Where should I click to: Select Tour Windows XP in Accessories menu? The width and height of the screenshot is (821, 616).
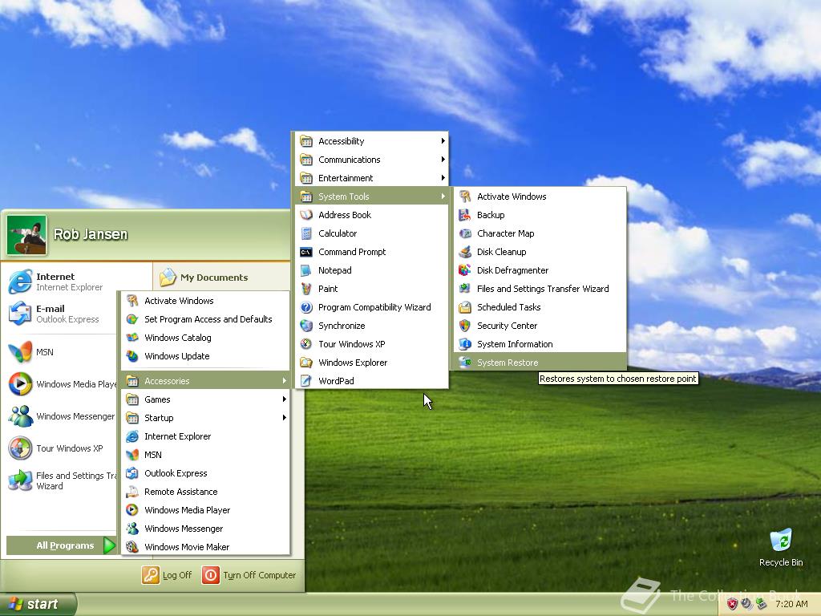tap(372, 344)
